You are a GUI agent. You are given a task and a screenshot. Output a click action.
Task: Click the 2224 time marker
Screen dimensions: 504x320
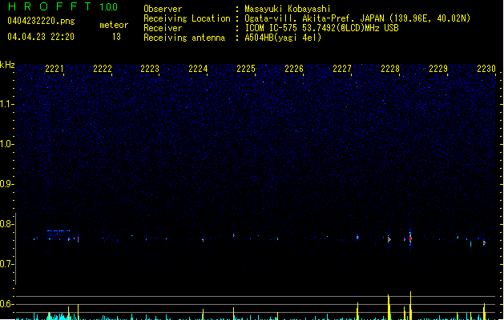[x=198, y=69]
